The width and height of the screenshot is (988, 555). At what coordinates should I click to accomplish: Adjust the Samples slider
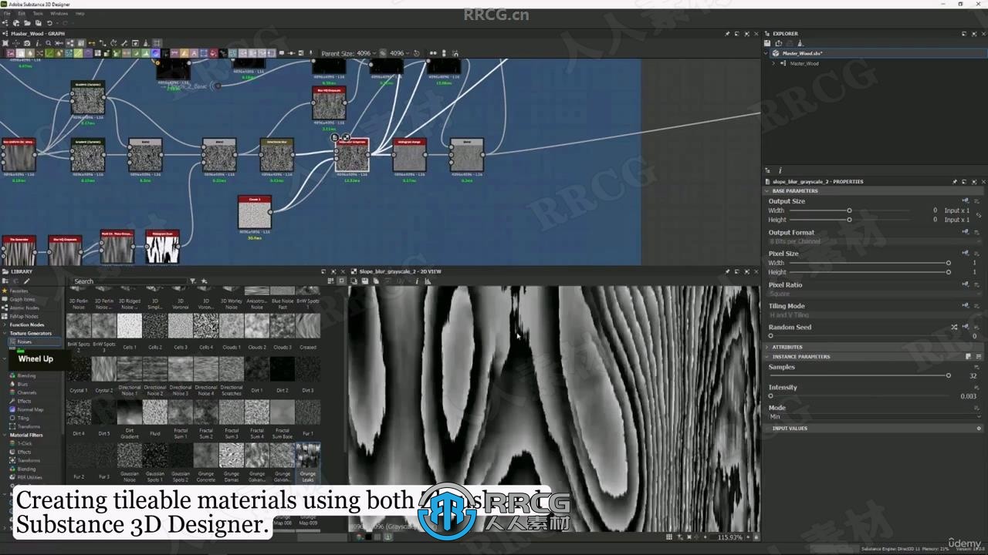click(x=859, y=375)
